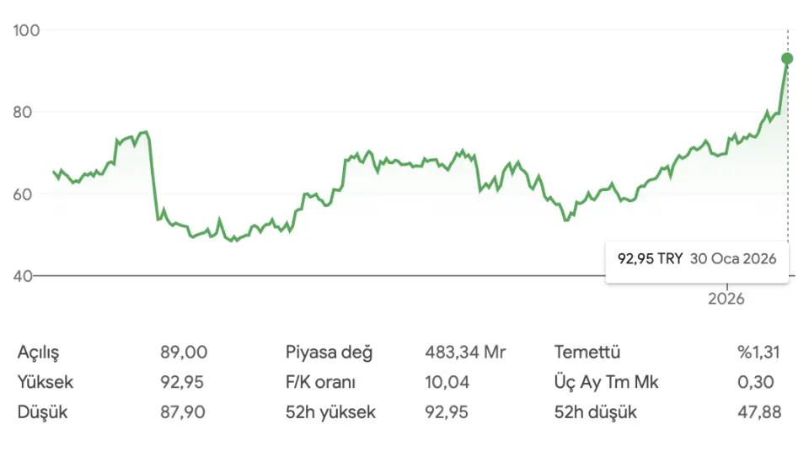Click the F/K oranı label
Viewport: 809px width, 451px height.
tap(320, 382)
